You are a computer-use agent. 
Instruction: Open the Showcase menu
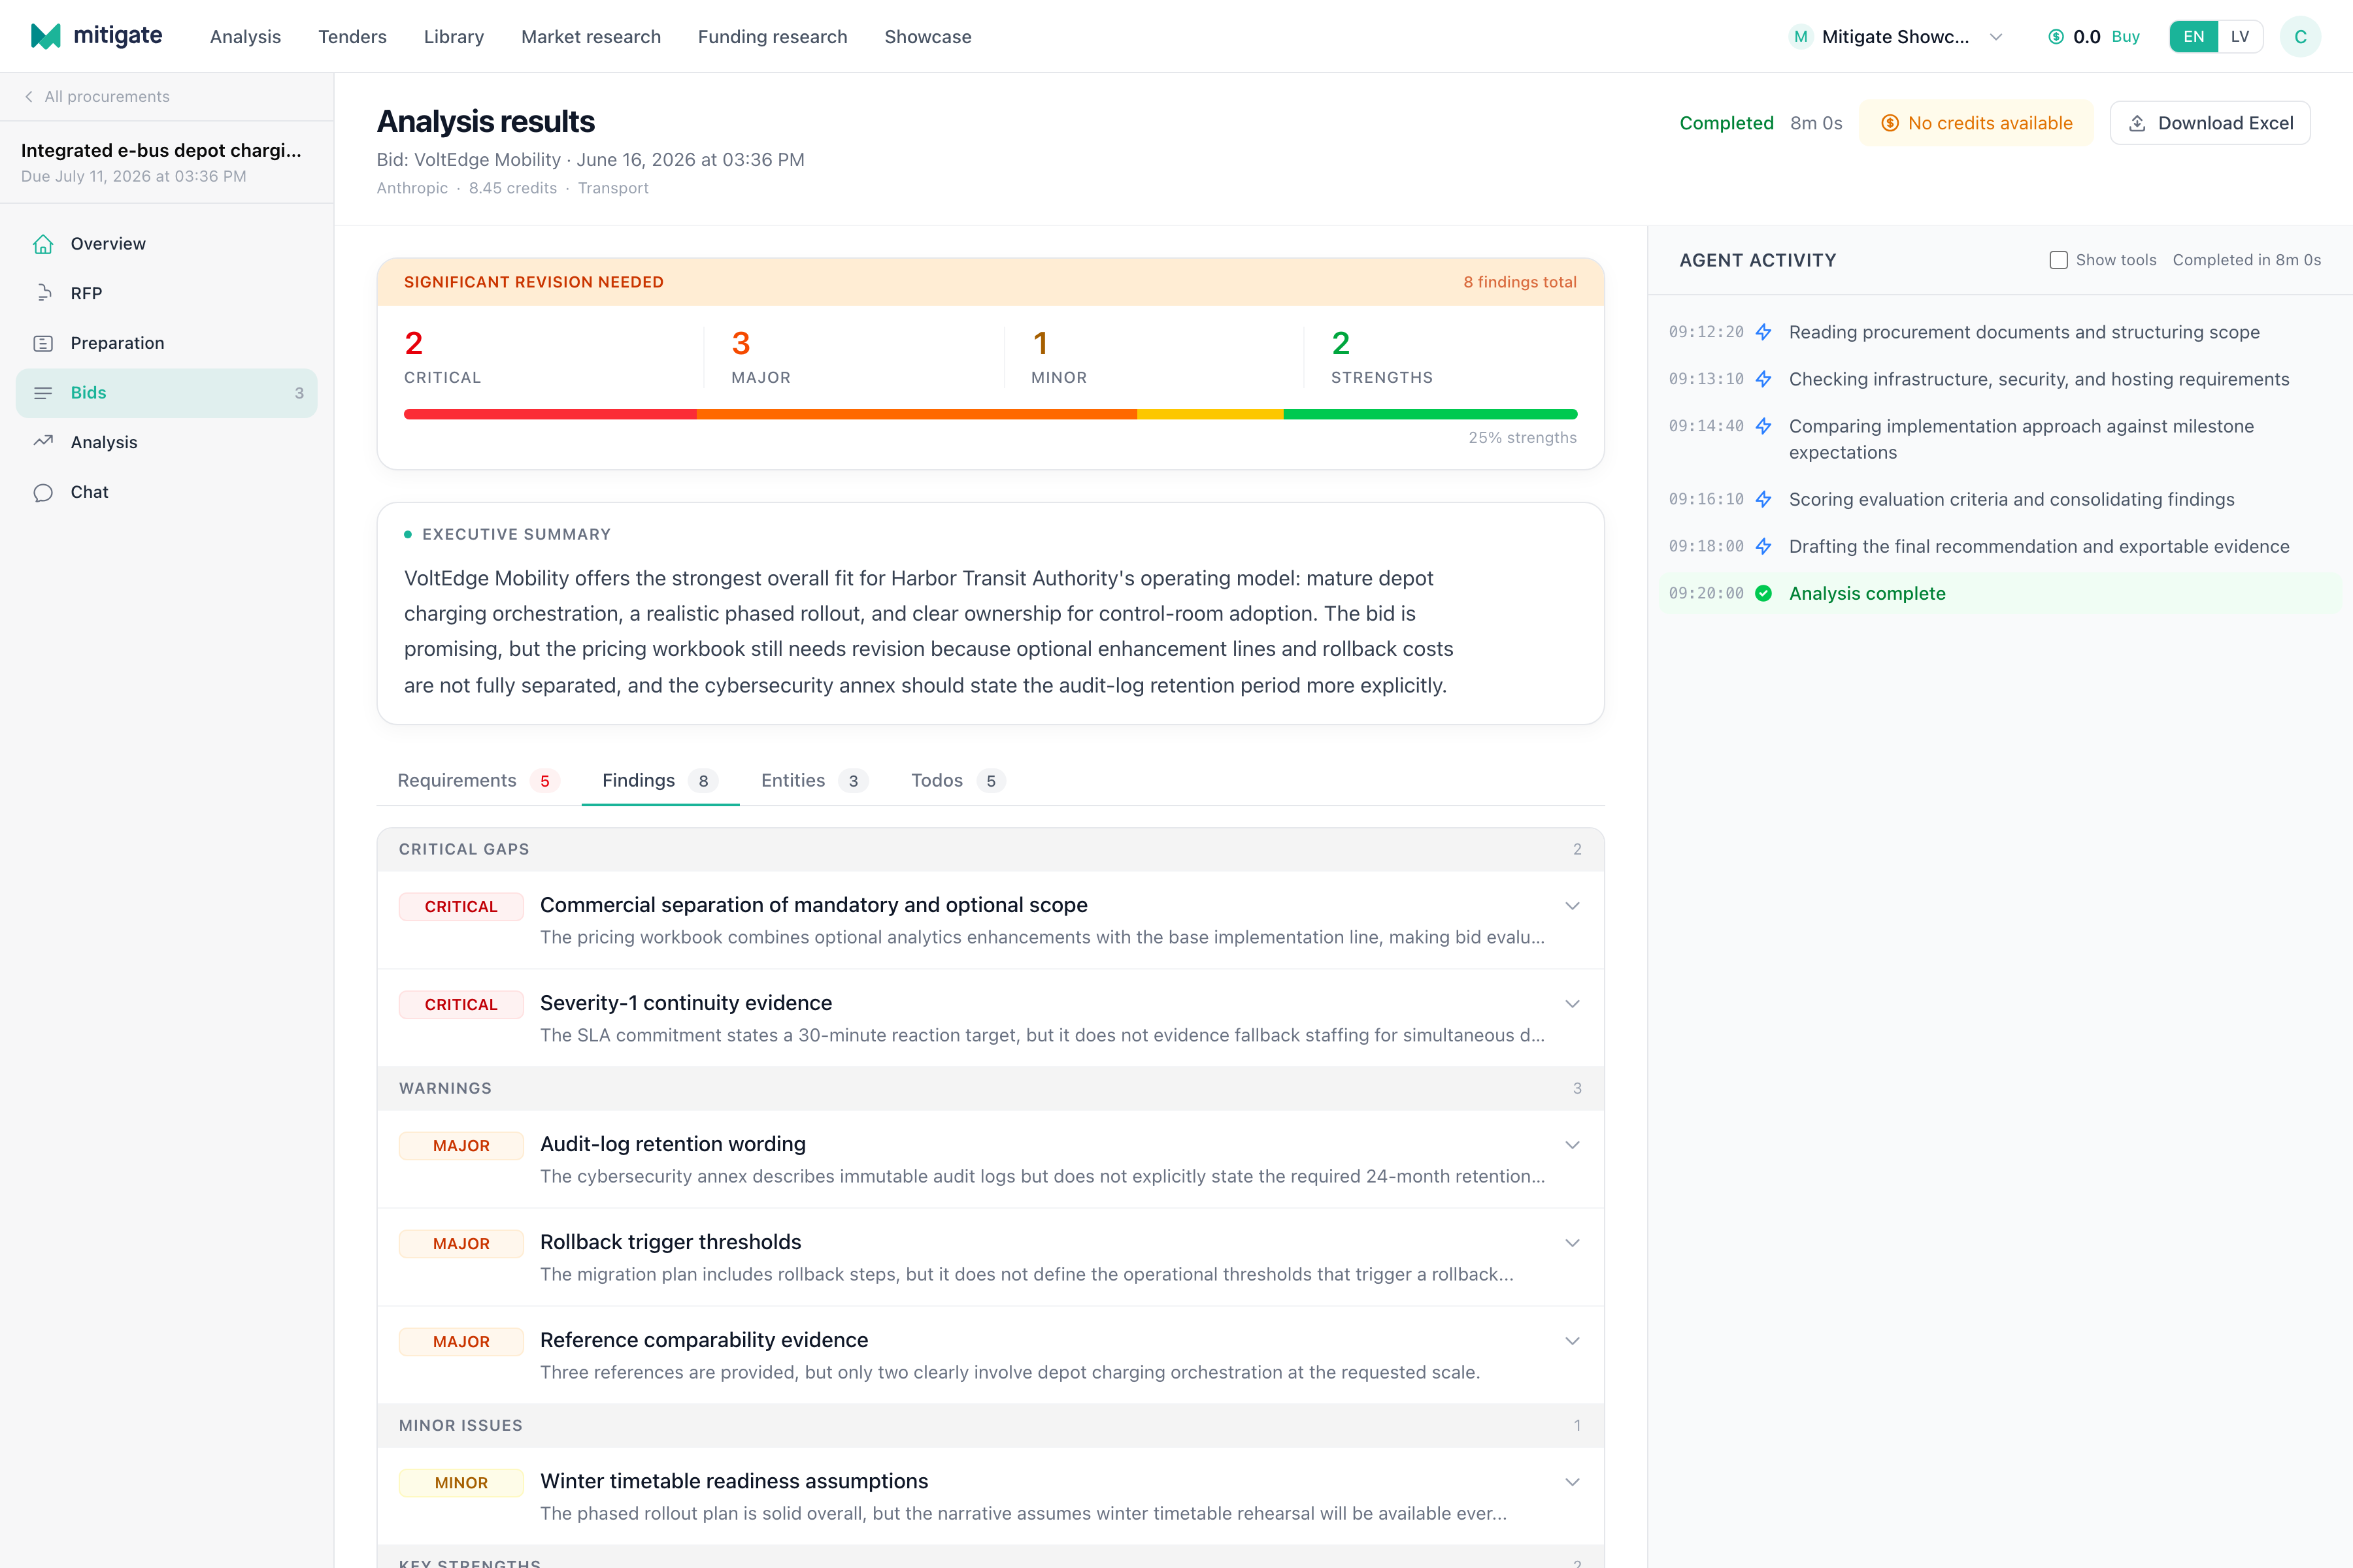tap(927, 37)
